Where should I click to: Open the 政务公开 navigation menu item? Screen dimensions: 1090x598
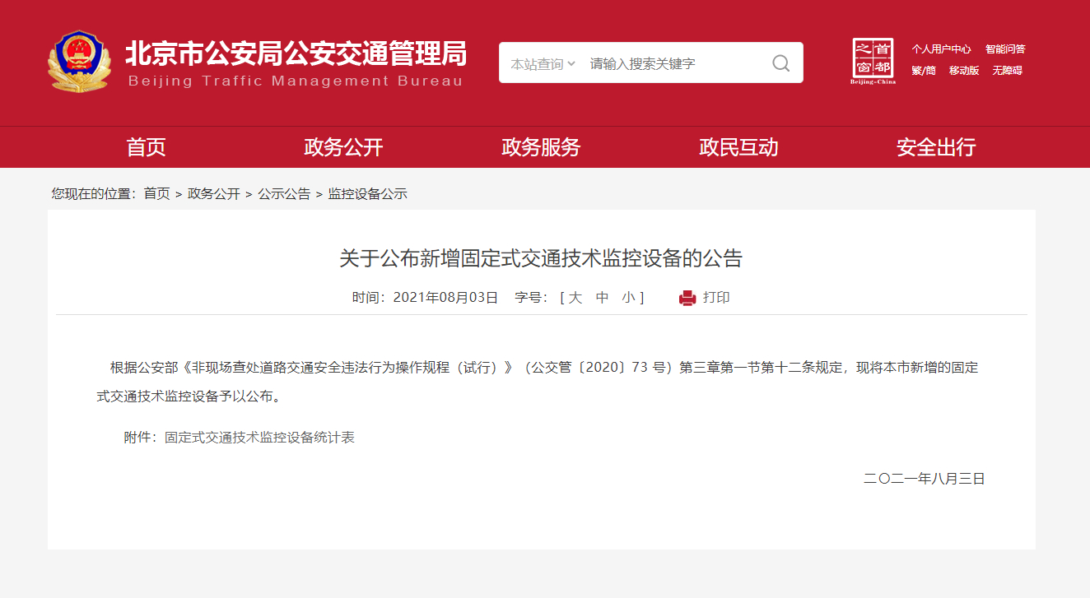pos(343,147)
